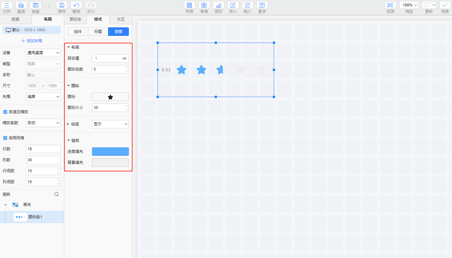Switch to the 交互 tab
452x258 pixels.
point(121,19)
